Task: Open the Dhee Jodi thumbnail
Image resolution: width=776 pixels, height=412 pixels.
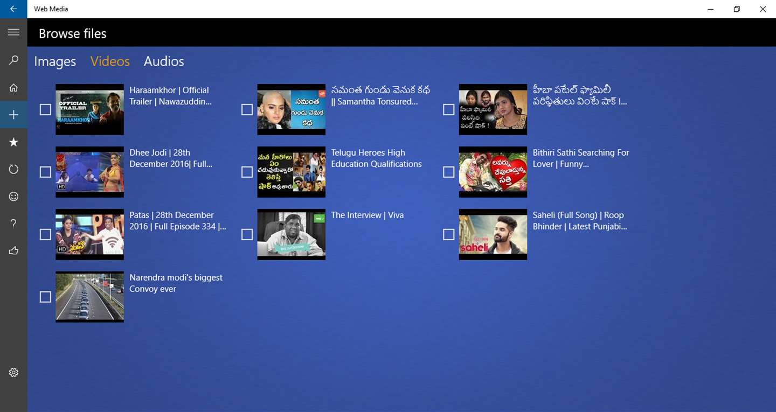Action: (89, 172)
